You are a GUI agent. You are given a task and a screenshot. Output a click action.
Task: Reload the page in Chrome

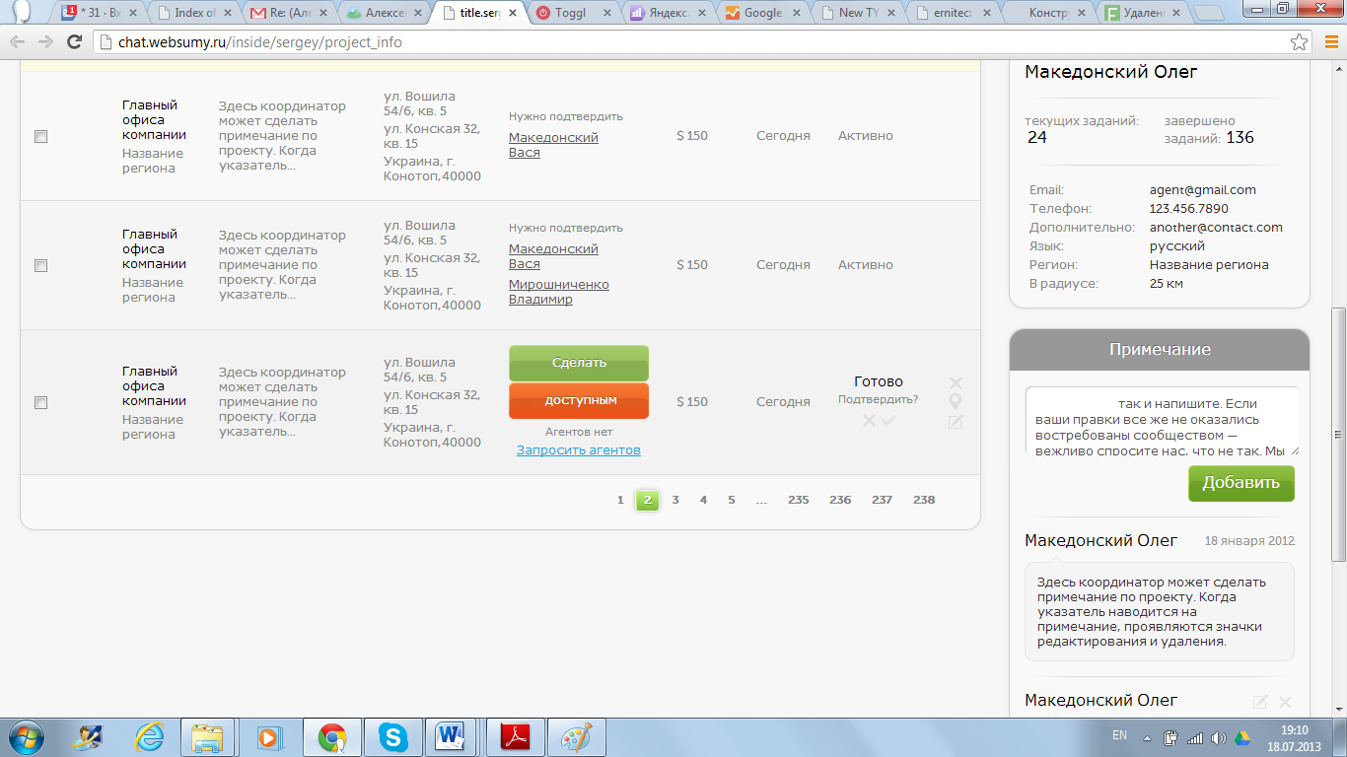[74, 42]
